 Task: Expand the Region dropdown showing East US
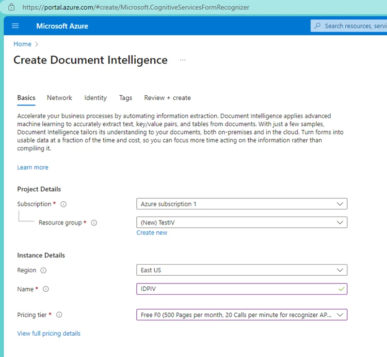(x=242, y=270)
